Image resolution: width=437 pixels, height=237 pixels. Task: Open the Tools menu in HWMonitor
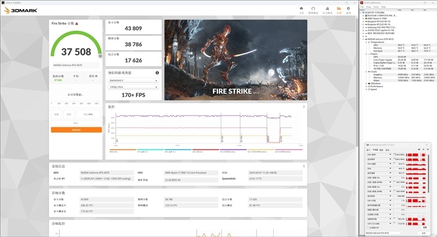[x=376, y=7]
